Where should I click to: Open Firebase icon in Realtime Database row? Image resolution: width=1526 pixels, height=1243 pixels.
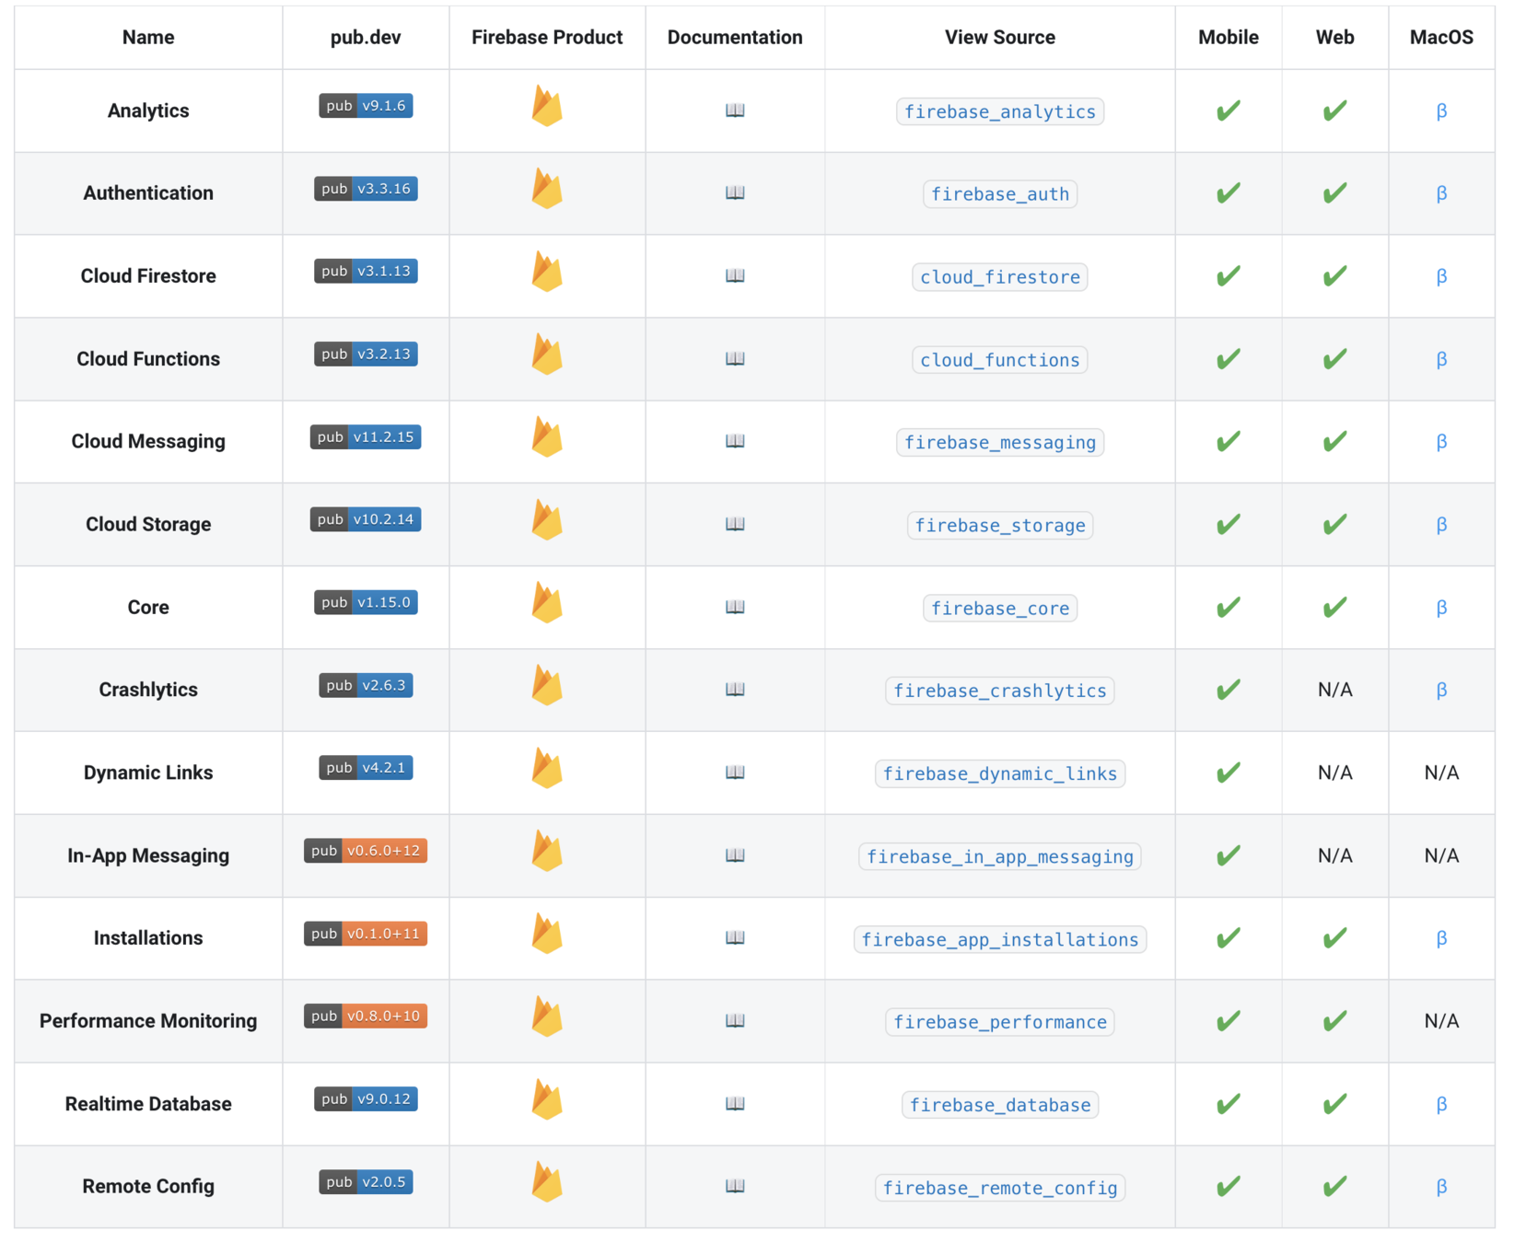547,1099
